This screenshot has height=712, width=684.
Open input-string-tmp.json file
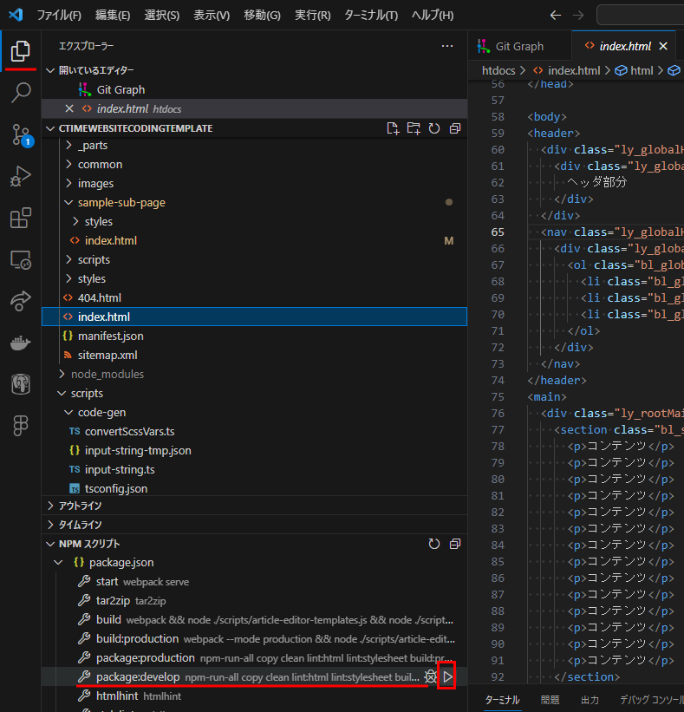(254, 450)
